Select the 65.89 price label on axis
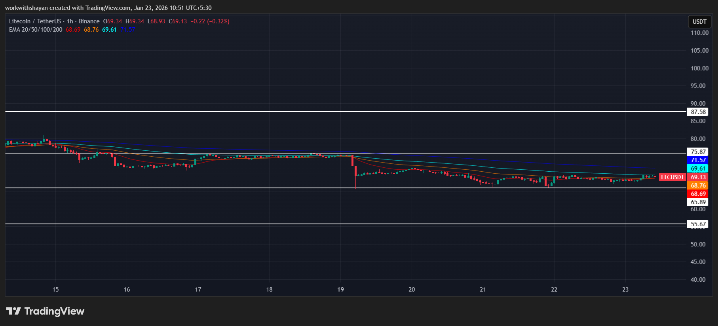Screen dimensions: 718x326 [x=698, y=202]
